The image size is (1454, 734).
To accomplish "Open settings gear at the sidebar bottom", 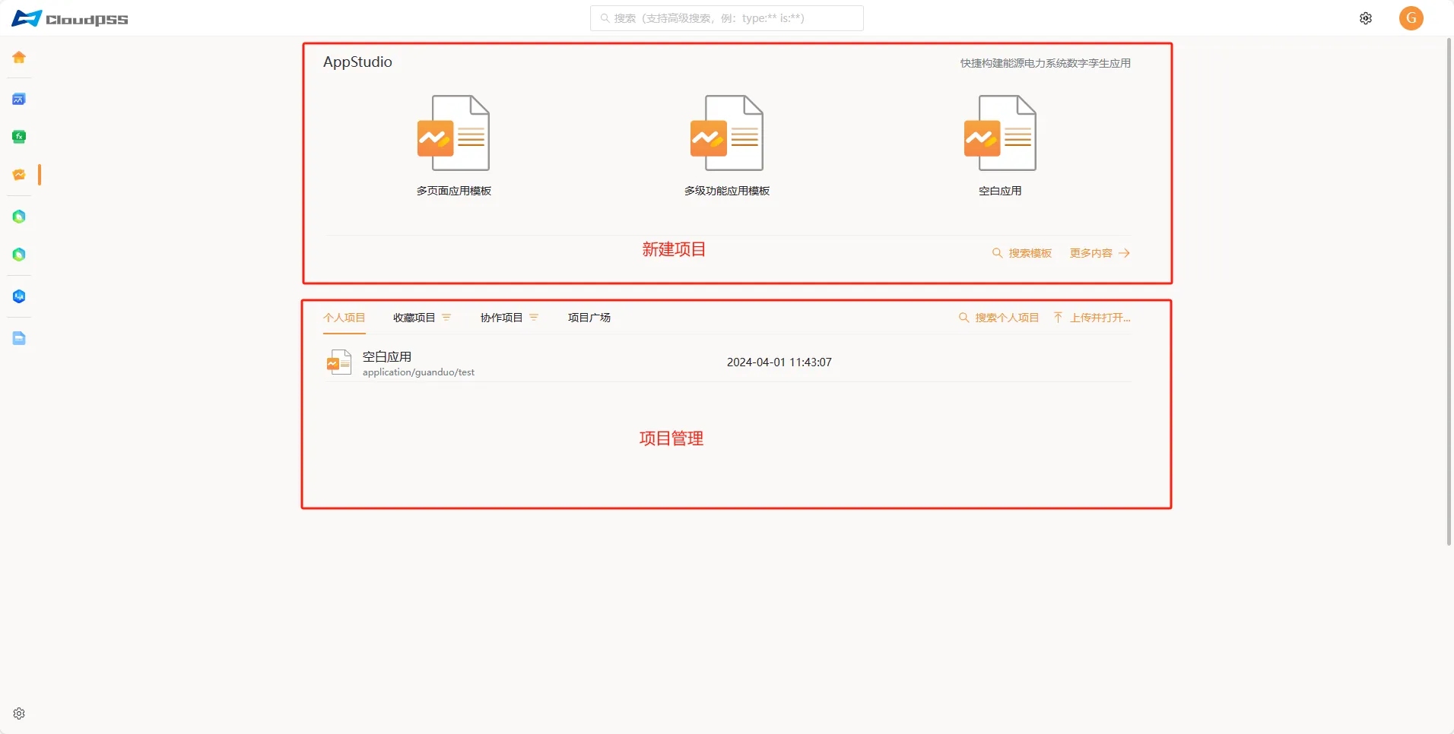I will (19, 713).
